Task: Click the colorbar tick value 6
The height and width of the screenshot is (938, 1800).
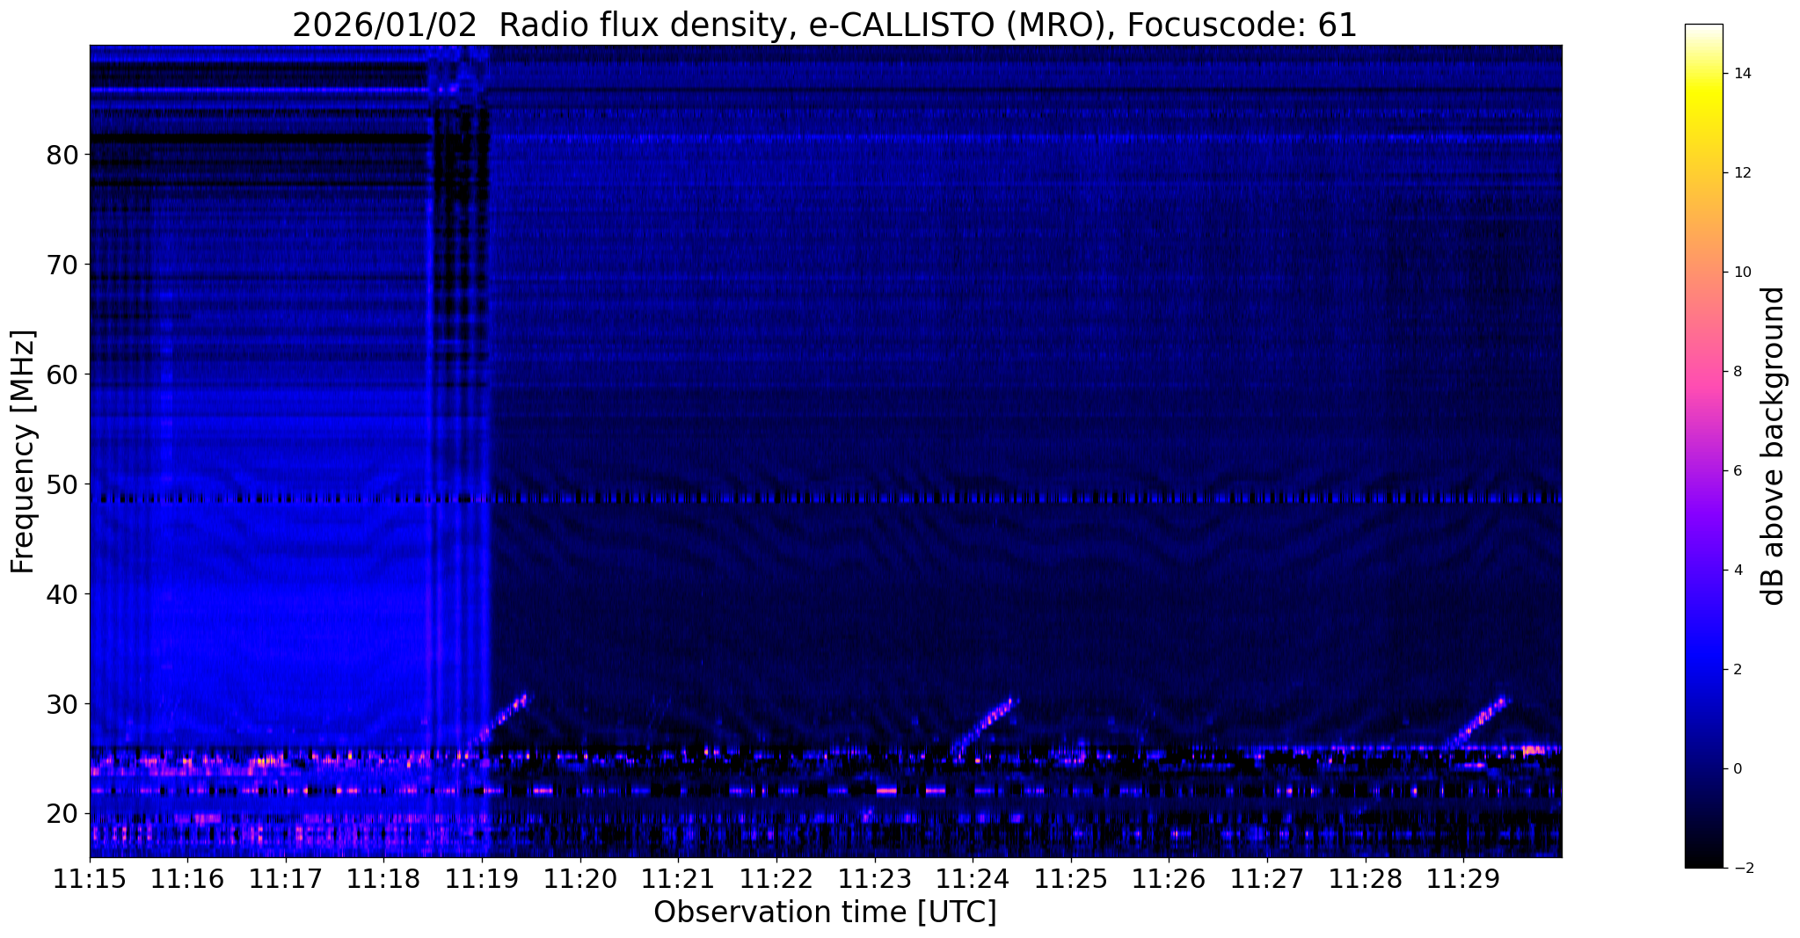Action: coord(1736,471)
